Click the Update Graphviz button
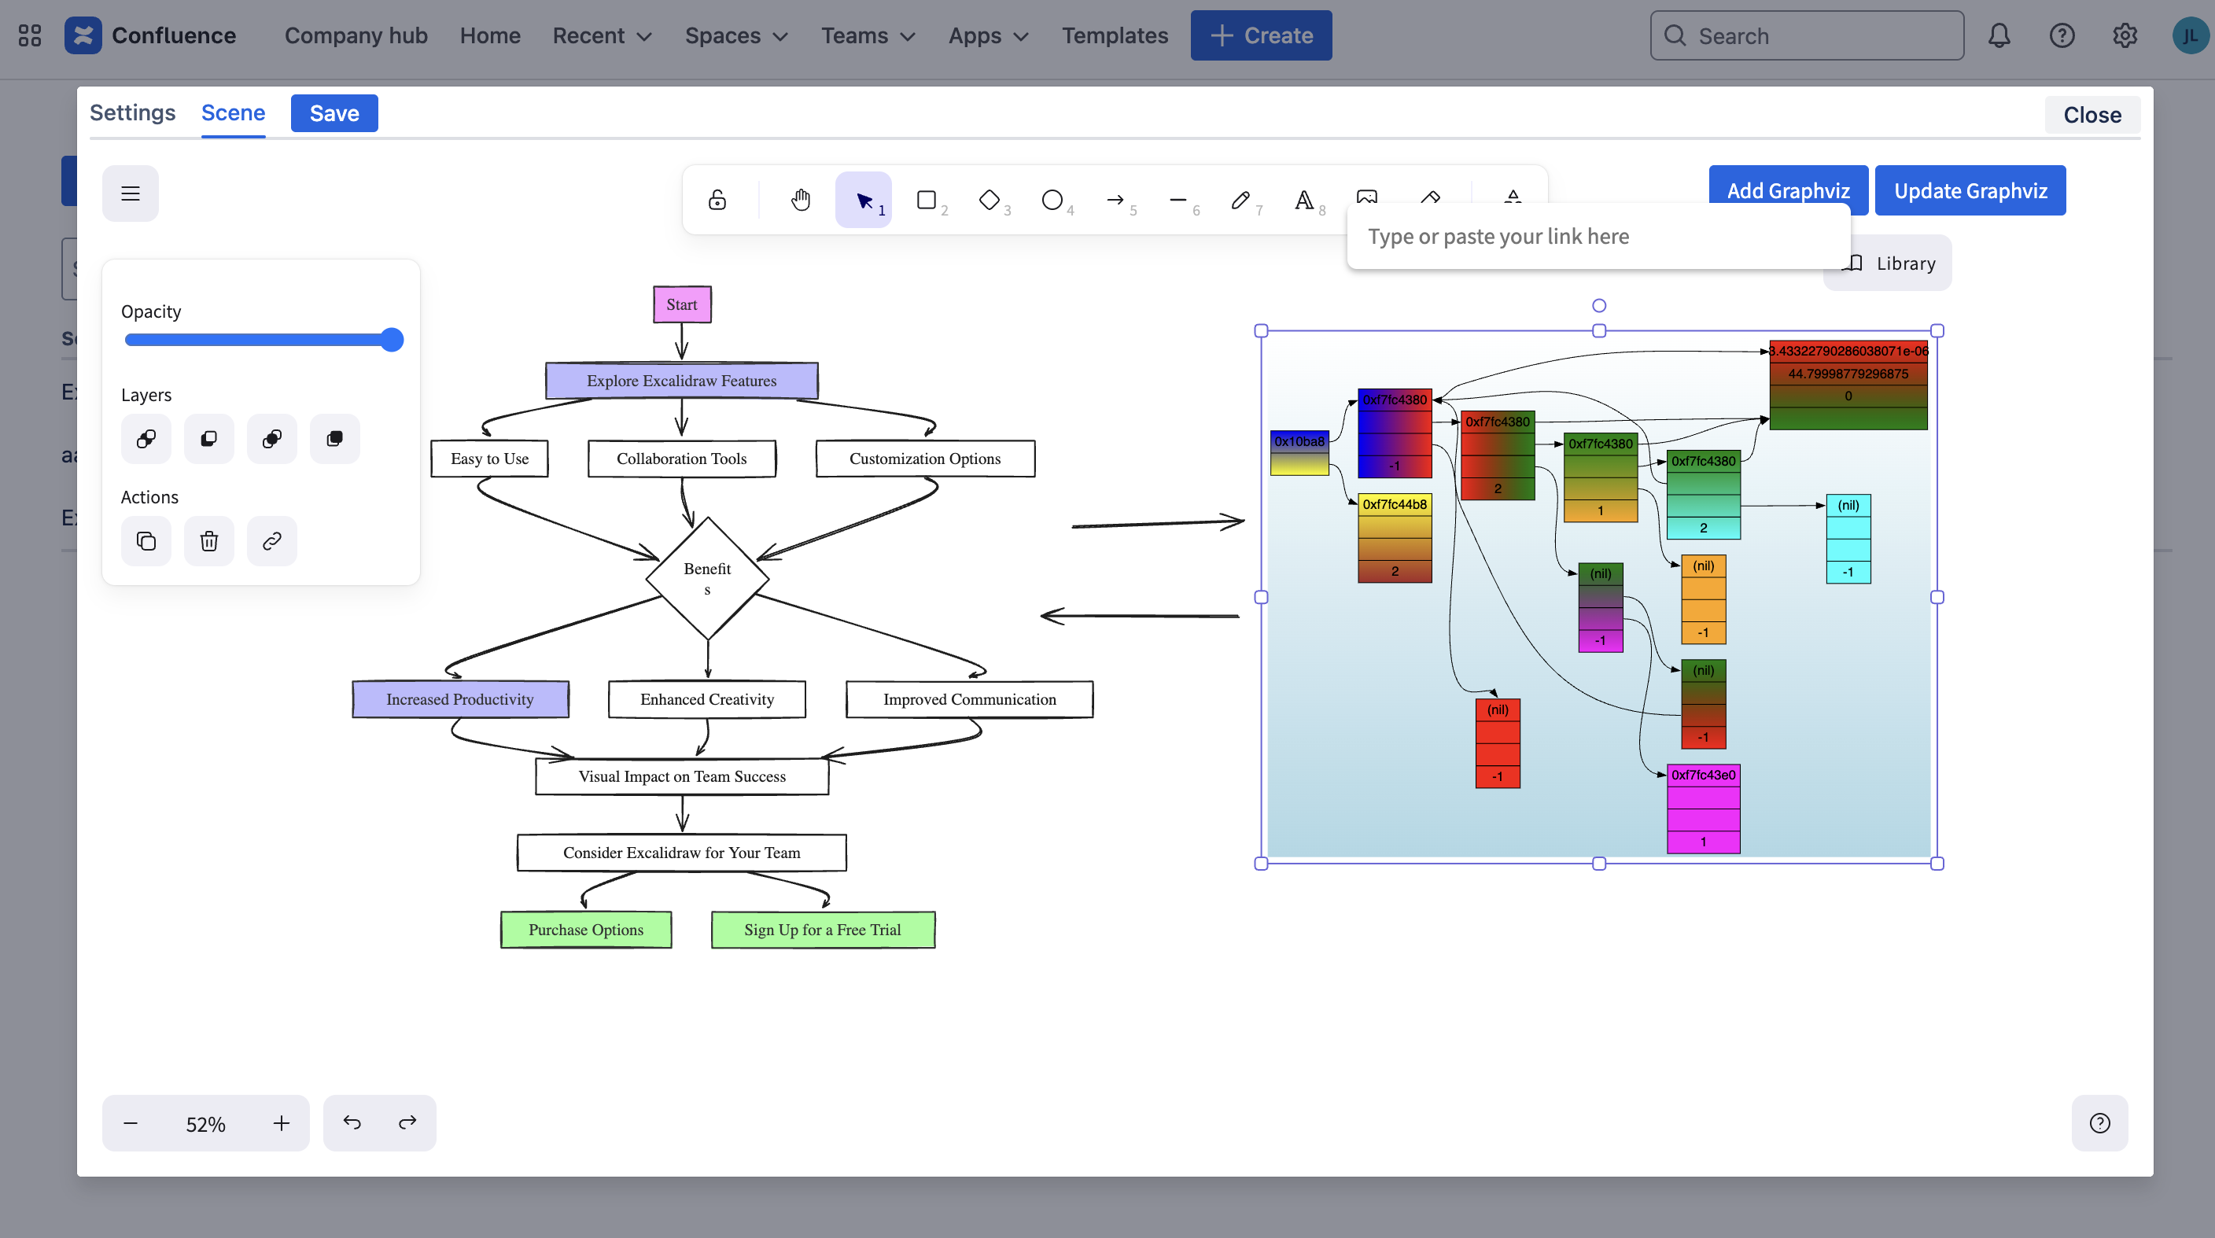The height and width of the screenshot is (1238, 2215). point(1970,191)
